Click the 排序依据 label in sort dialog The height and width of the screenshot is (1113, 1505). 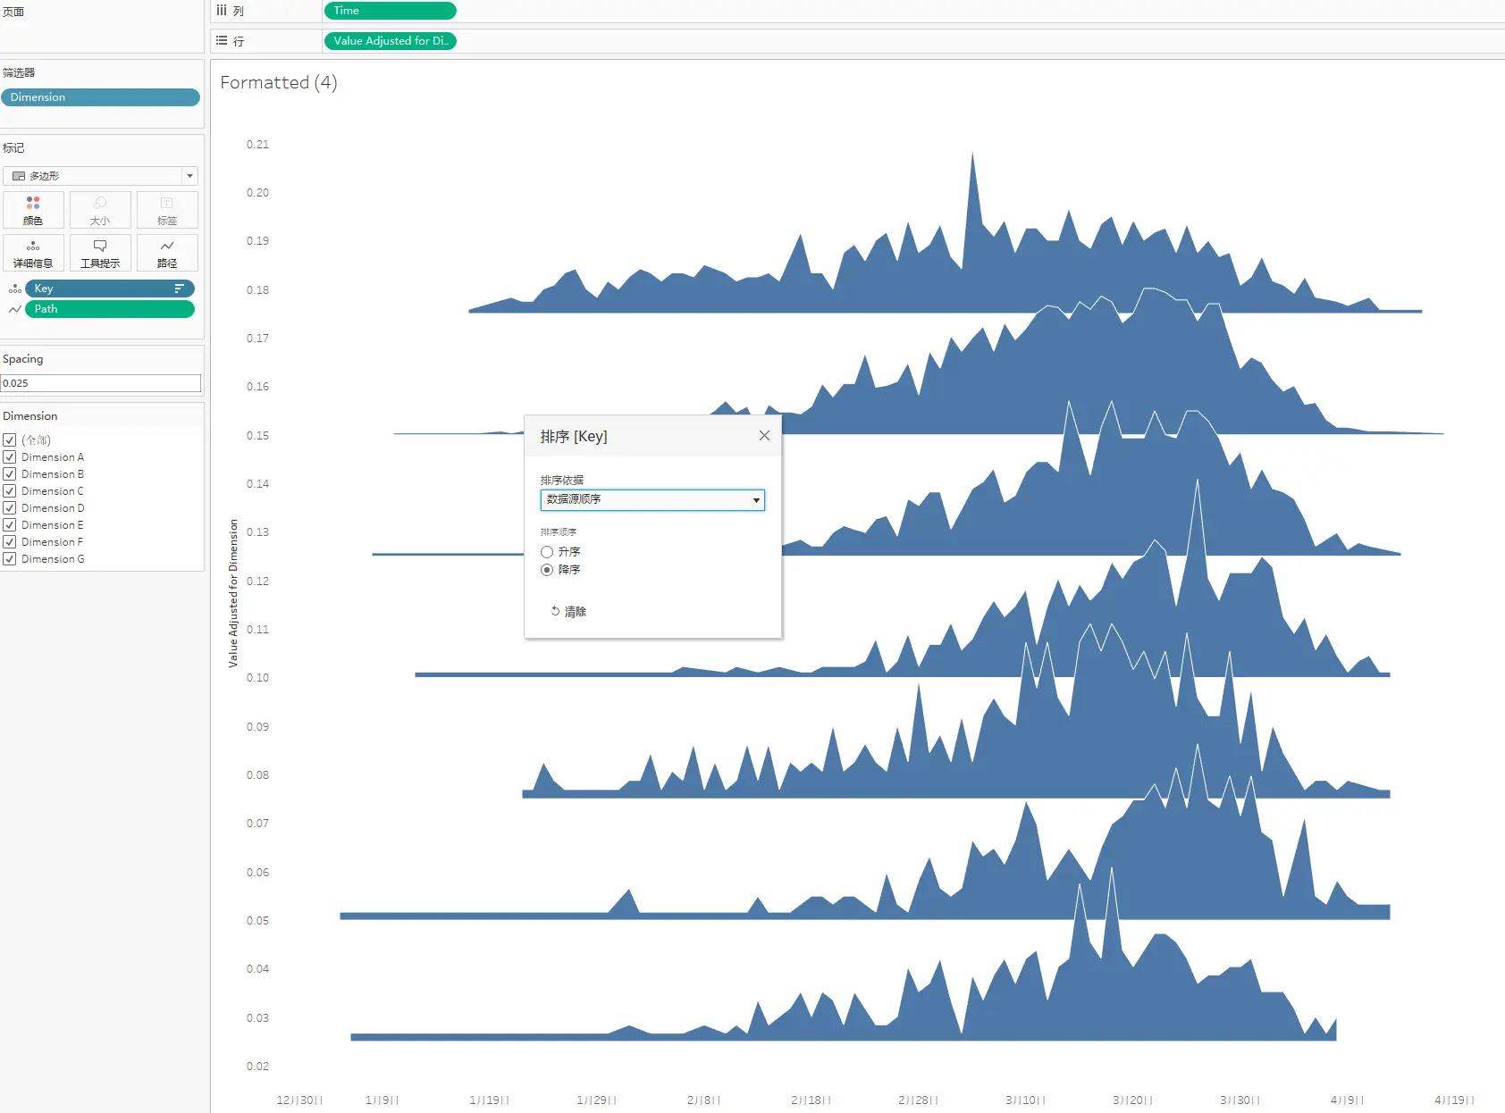562,481
